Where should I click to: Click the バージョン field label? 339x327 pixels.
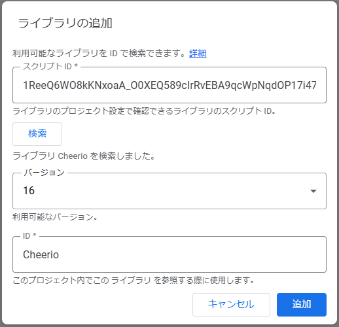pos(44,173)
